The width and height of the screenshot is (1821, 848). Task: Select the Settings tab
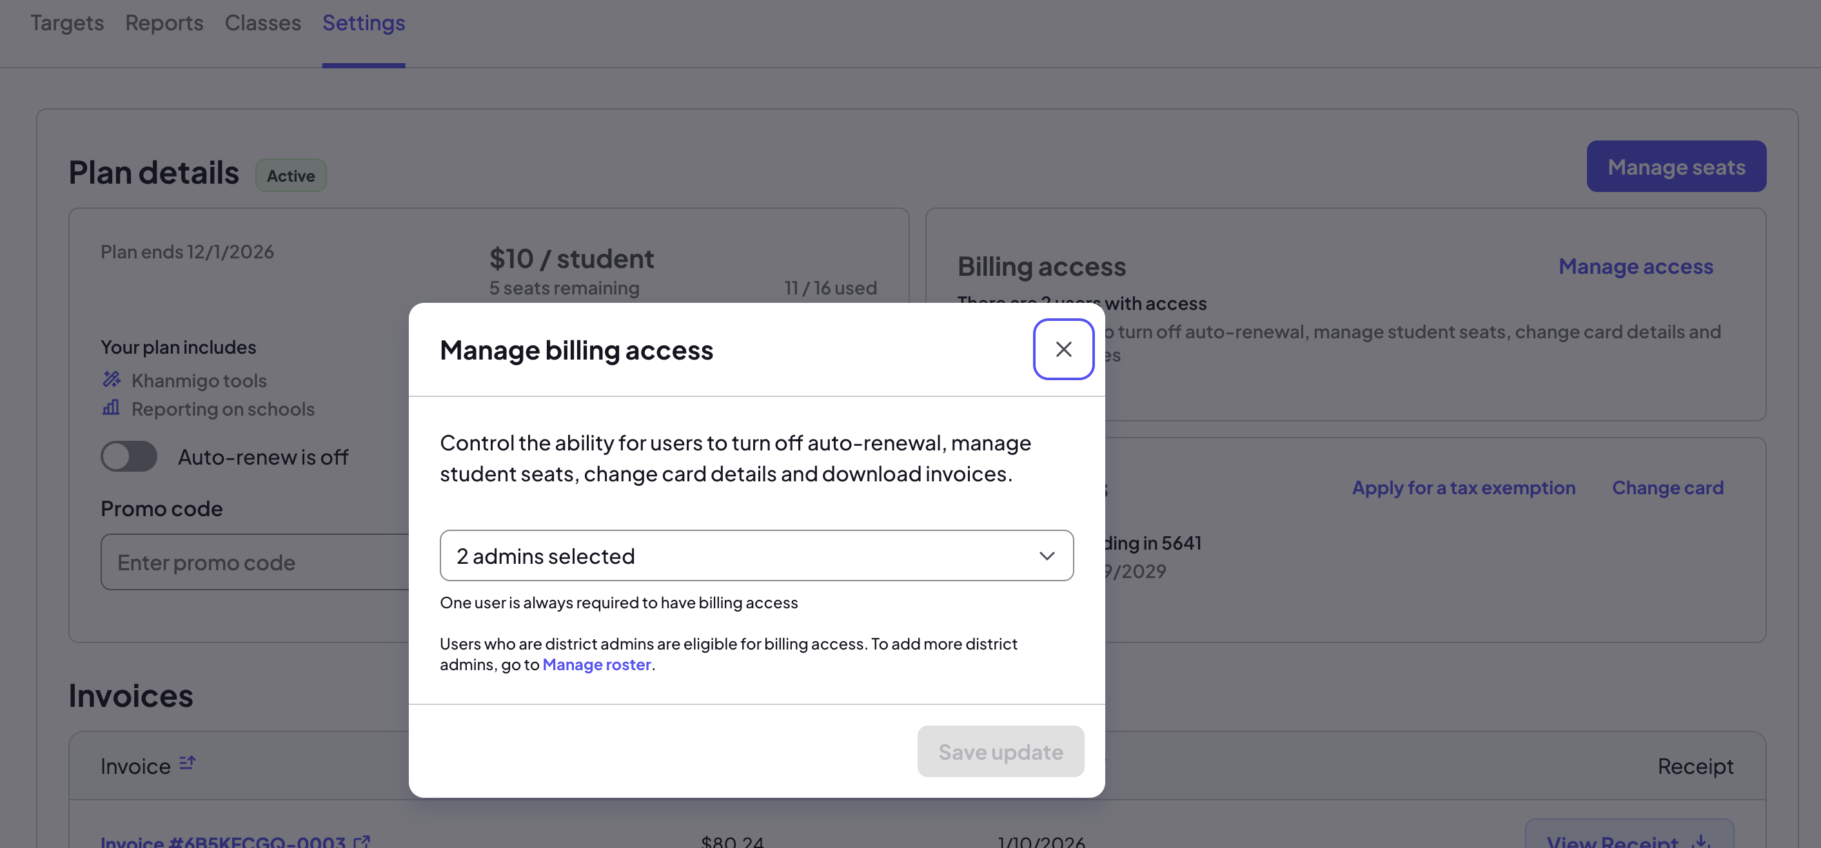[x=363, y=23]
